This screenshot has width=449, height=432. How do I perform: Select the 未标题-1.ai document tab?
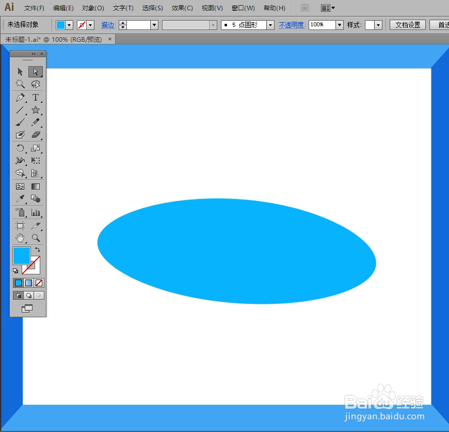click(x=54, y=40)
